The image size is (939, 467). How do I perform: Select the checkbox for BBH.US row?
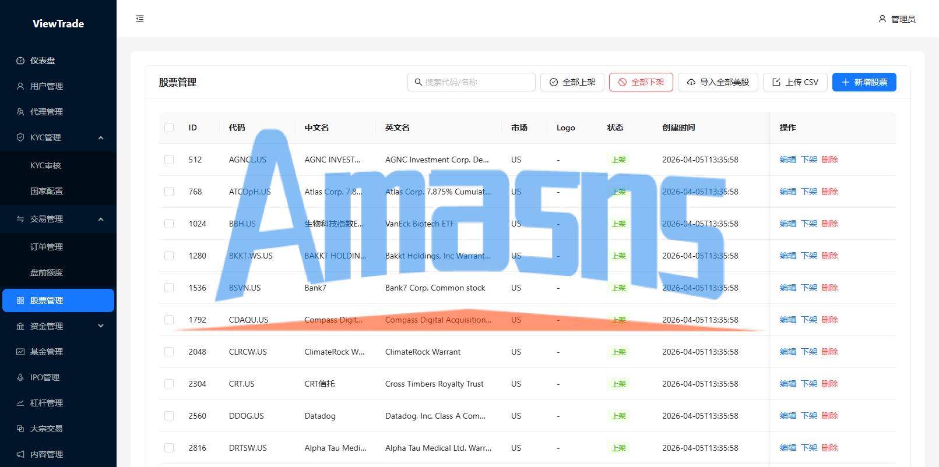point(169,224)
